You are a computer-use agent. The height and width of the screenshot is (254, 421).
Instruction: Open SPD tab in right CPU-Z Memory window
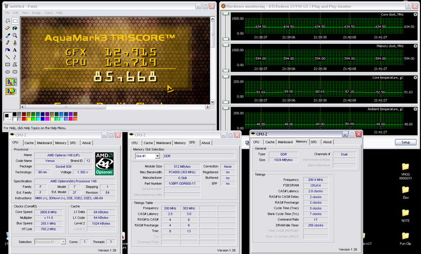coord(314,142)
